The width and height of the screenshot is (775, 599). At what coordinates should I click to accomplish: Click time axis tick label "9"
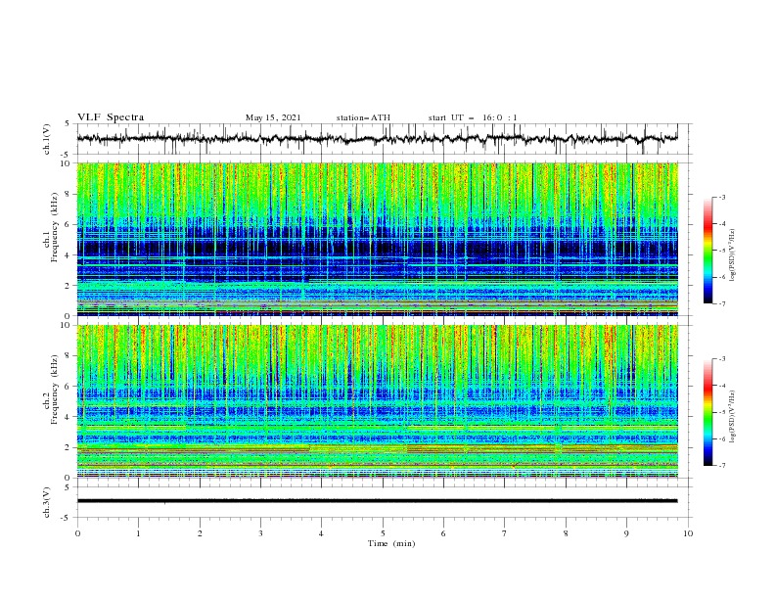626,533
